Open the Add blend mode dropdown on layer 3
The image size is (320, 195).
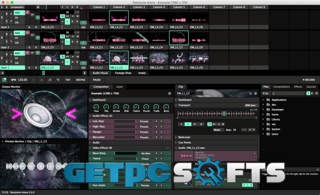pos(19,13)
